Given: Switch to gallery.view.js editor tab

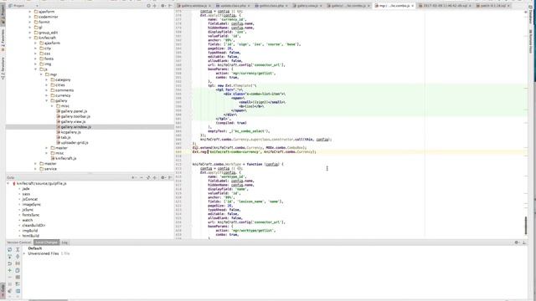Looking at the screenshot, I should click(x=307, y=6).
